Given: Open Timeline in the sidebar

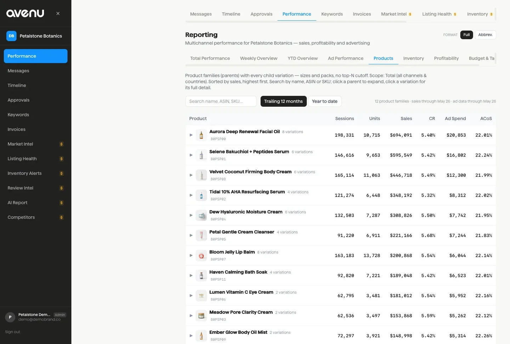Looking at the screenshot, I should tap(35, 85).
